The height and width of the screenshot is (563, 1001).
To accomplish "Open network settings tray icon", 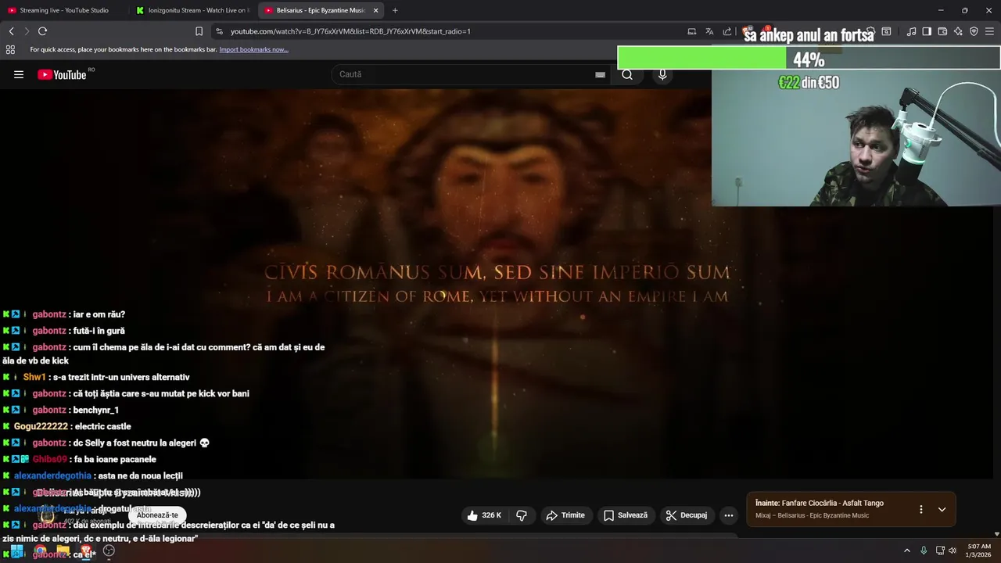I will [x=940, y=550].
